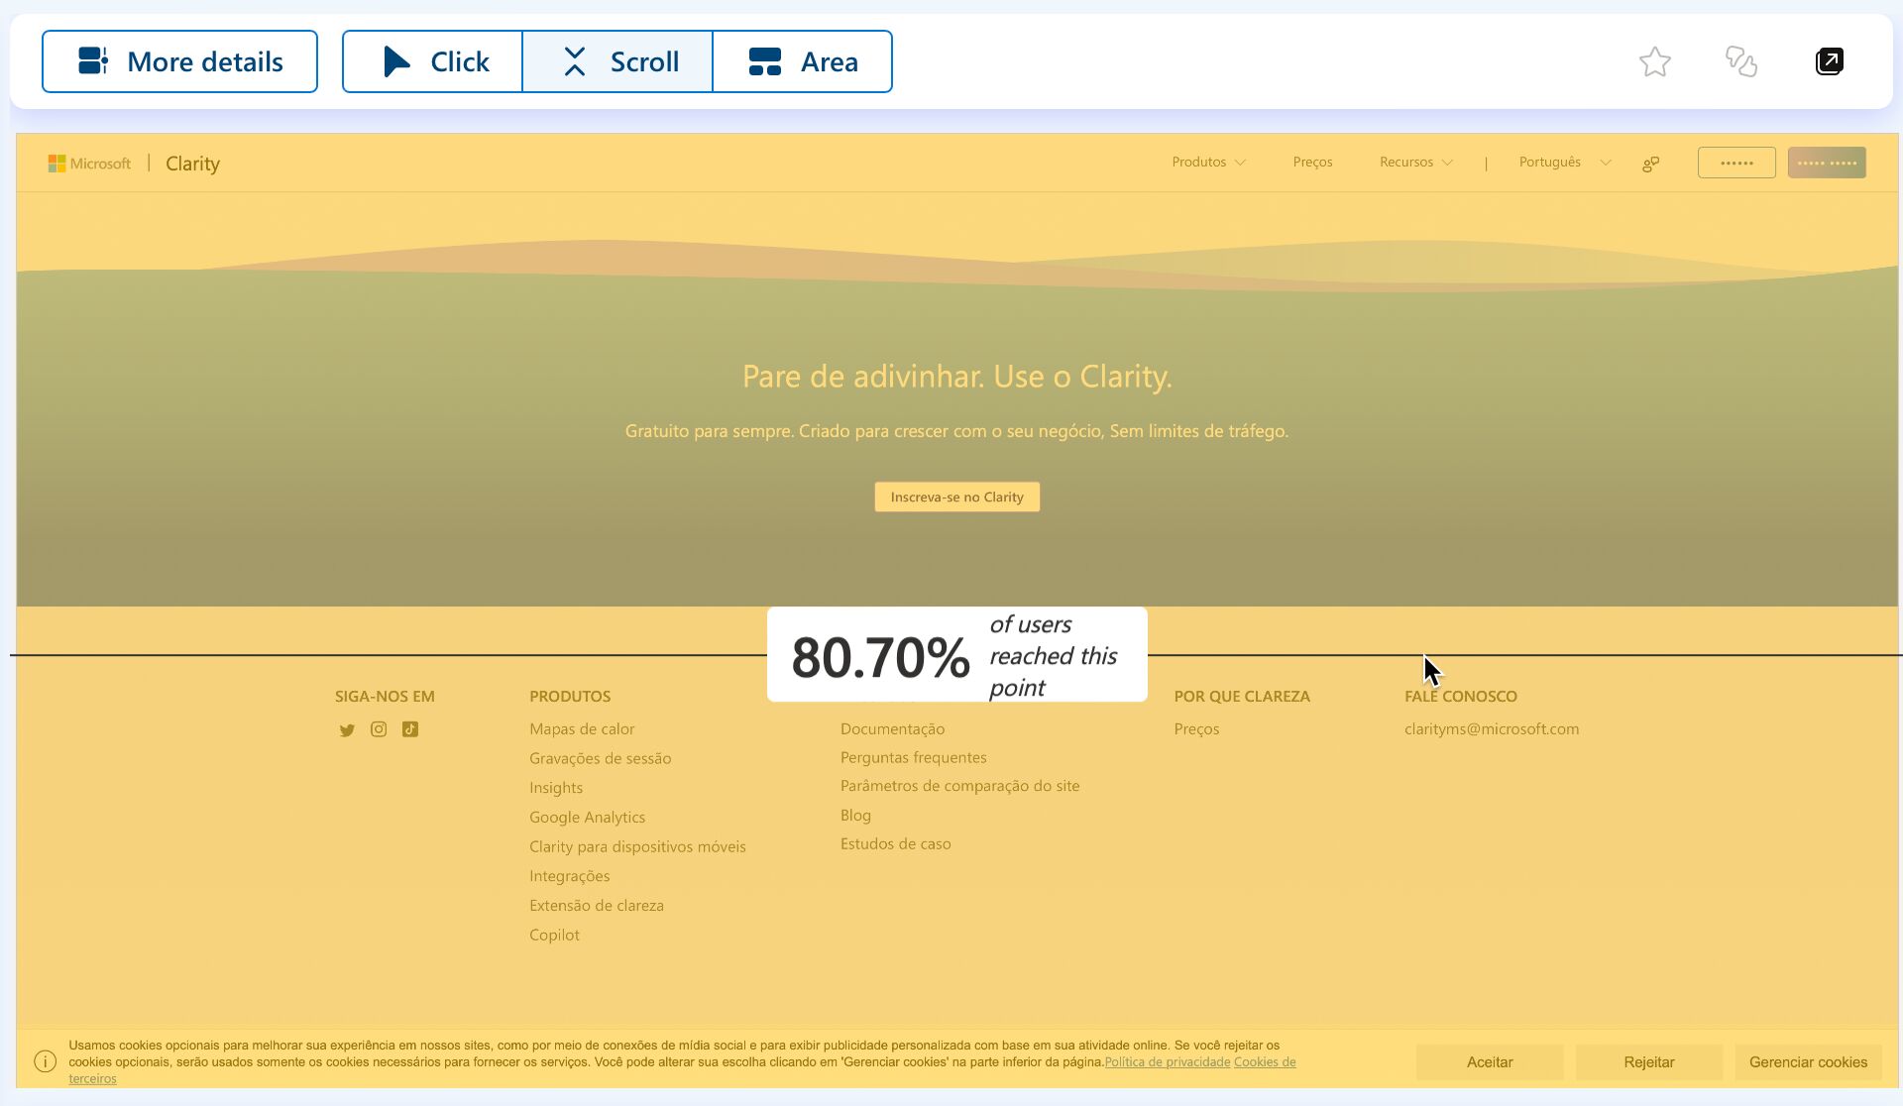The width and height of the screenshot is (1903, 1106).
Task: Open the Produtos navigation menu item
Action: coord(1205,161)
